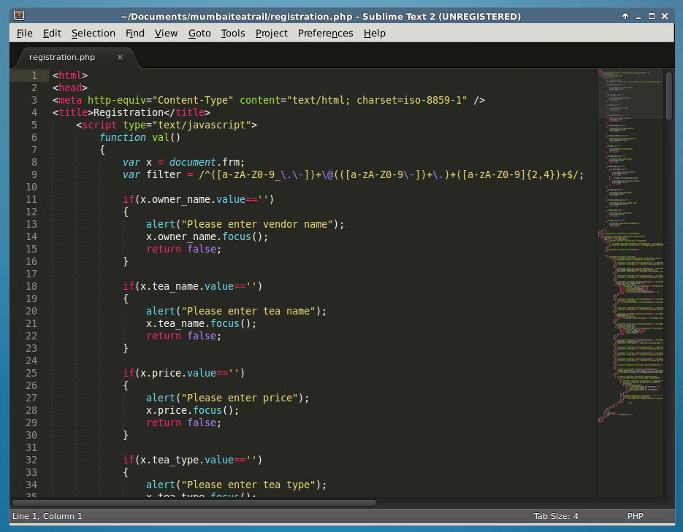Open the Find menu
The image size is (683, 532).
(x=134, y=33)
